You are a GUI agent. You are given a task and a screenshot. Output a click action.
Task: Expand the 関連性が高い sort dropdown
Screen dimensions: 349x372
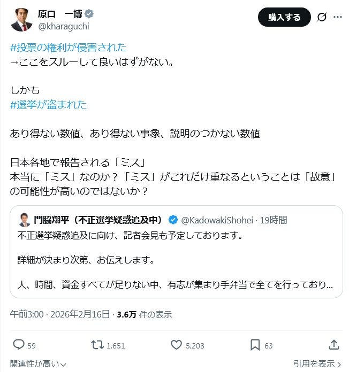point(38,364)
